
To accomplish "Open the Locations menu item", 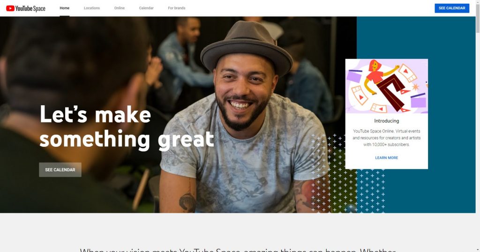I will click(92, 8).
